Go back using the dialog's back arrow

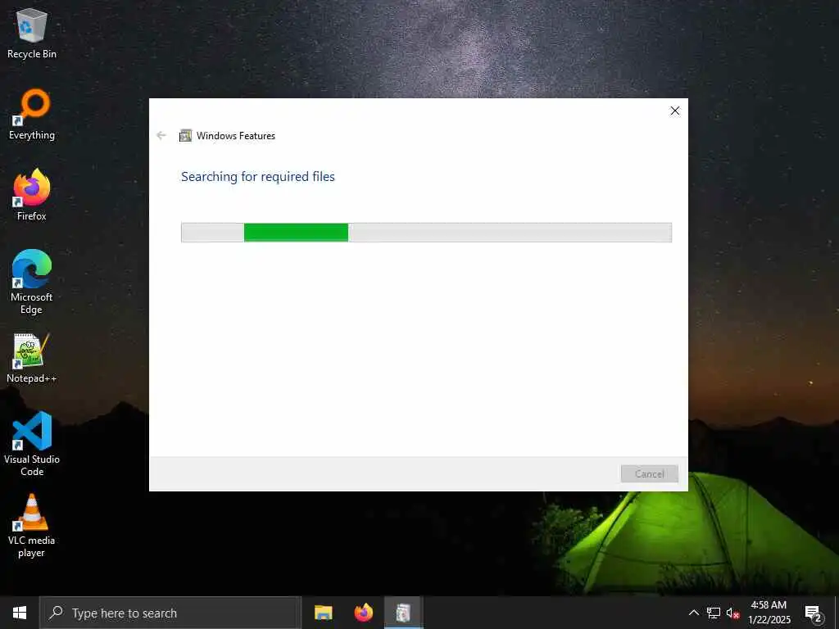[x=161, y=135]
